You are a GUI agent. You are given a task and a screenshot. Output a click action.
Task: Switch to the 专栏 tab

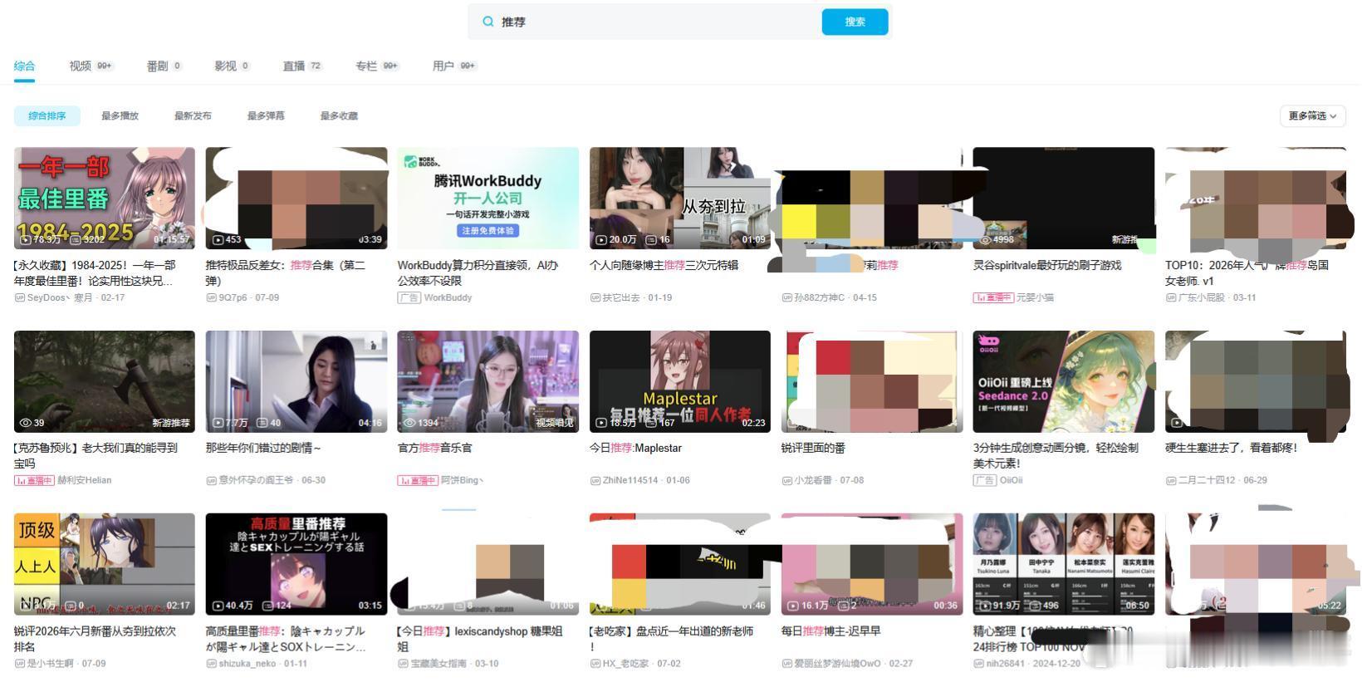coord(378,66)
